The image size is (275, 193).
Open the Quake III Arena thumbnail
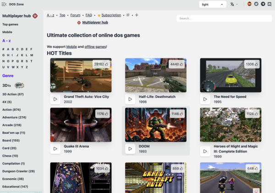(x=81, y=125)
